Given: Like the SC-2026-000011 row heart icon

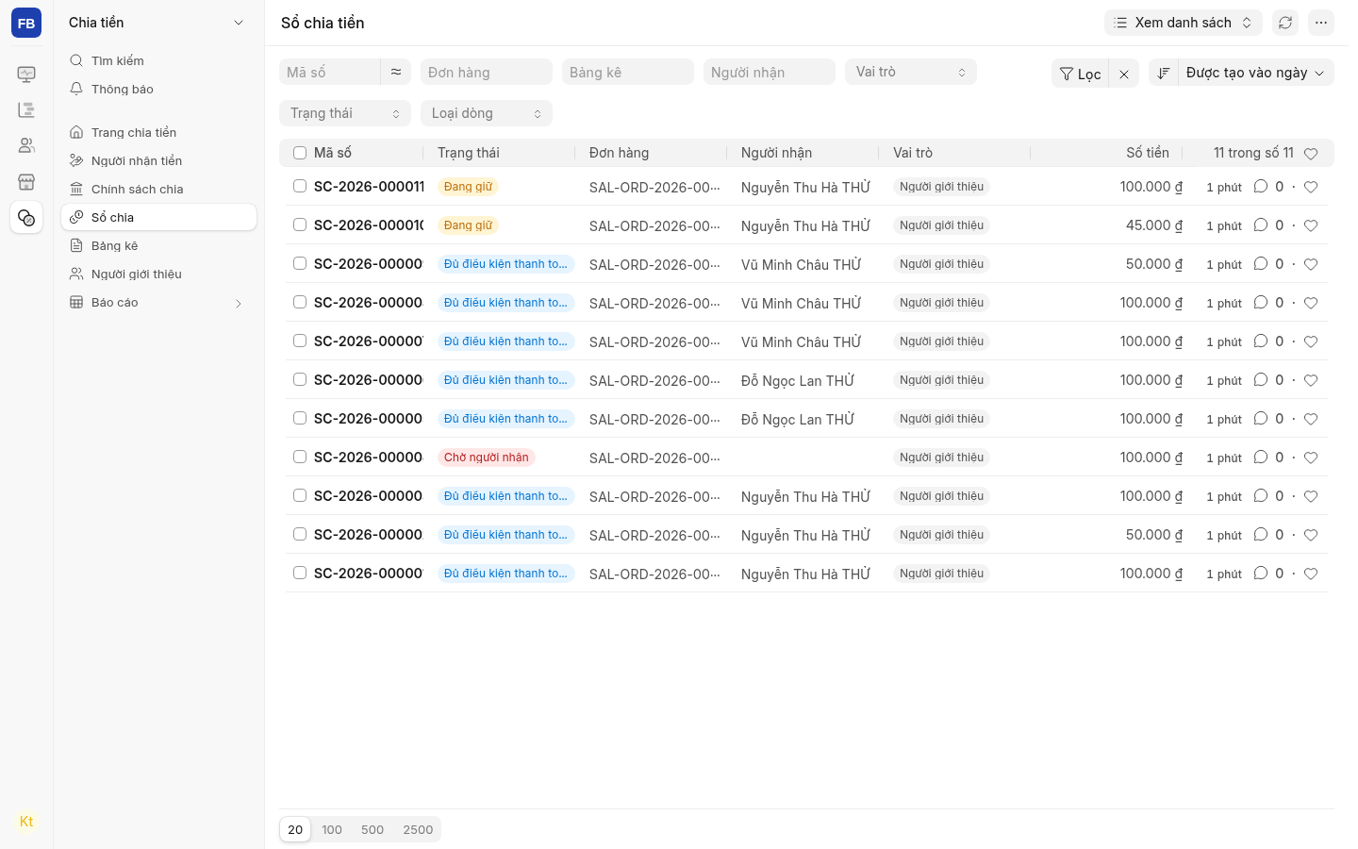Looking at the screenshot, I should (1311, 187).
